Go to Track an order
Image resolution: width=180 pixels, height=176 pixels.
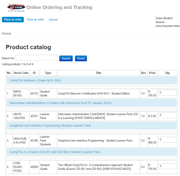(35, 20)
